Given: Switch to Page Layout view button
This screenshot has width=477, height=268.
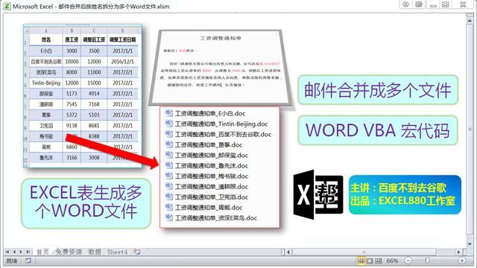Looking at the screenshot, I should 370,261.
